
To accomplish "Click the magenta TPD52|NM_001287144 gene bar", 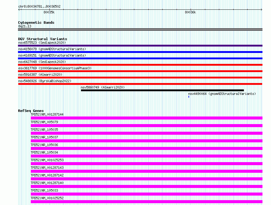I will (x=146, y=118).
